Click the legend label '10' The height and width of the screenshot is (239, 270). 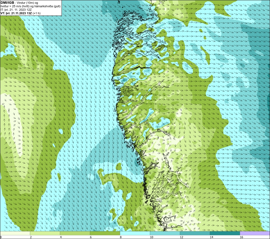coord(151,237)
